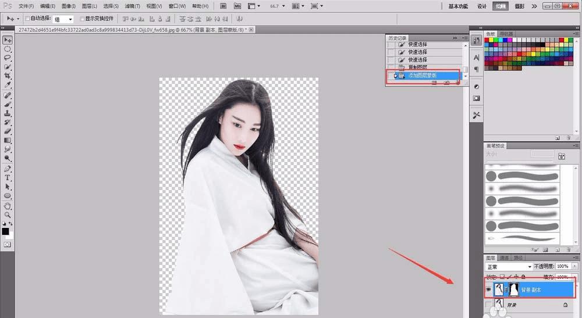
Task: Select the Eyedropper tool
Action: click(8, 85)
